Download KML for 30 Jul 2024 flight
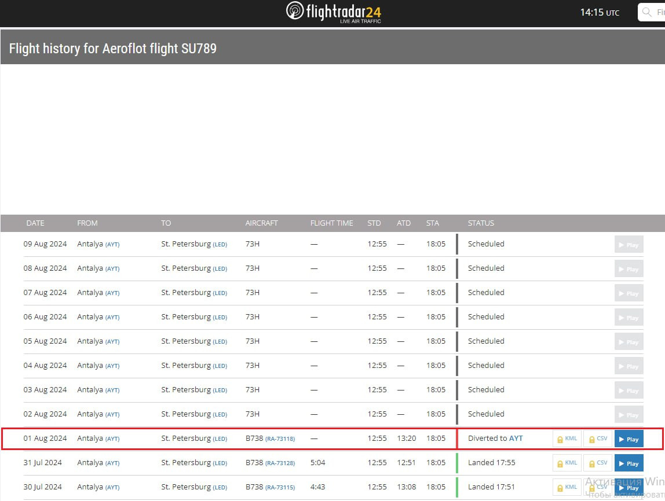665x501 pixels. coord(567,487)
